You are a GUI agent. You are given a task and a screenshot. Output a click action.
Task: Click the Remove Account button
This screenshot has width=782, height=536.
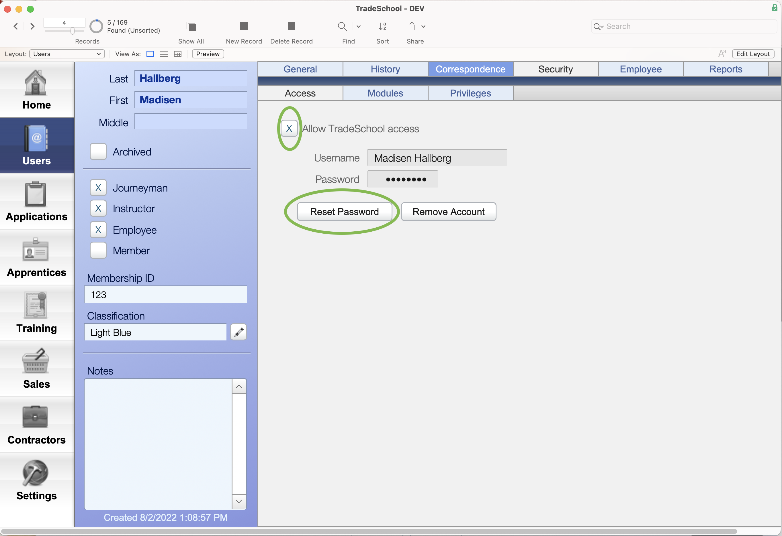point(449,212)
